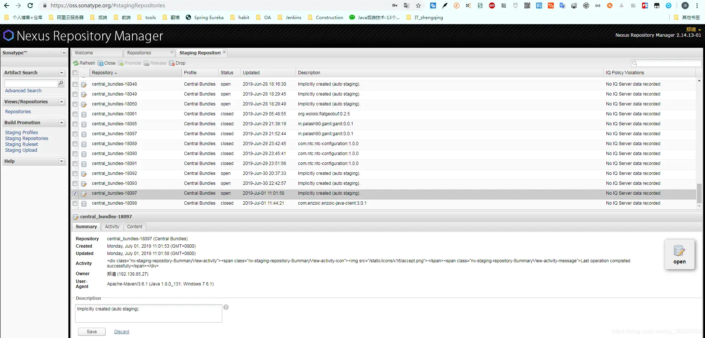705x338 pixels.
Task: Collapse the Artifact Search panel
Action: (x=61, y=73)
